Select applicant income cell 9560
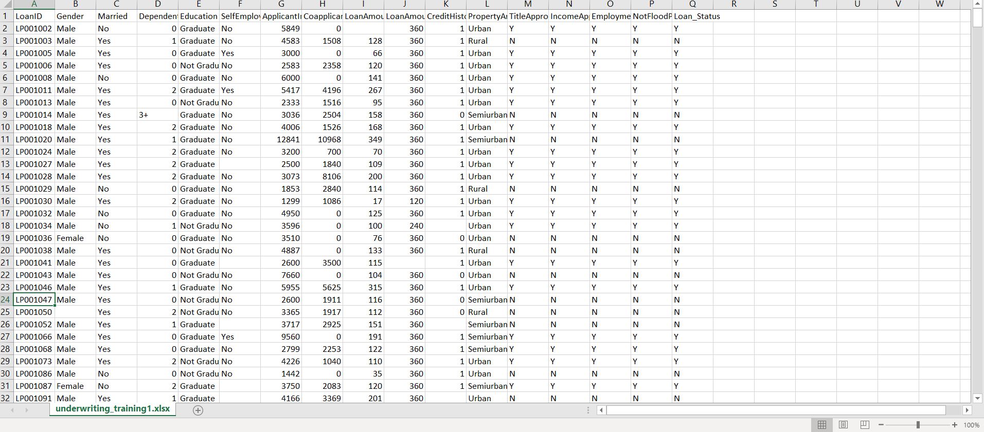Screen dimensions: 984x432 coord(281,336)
